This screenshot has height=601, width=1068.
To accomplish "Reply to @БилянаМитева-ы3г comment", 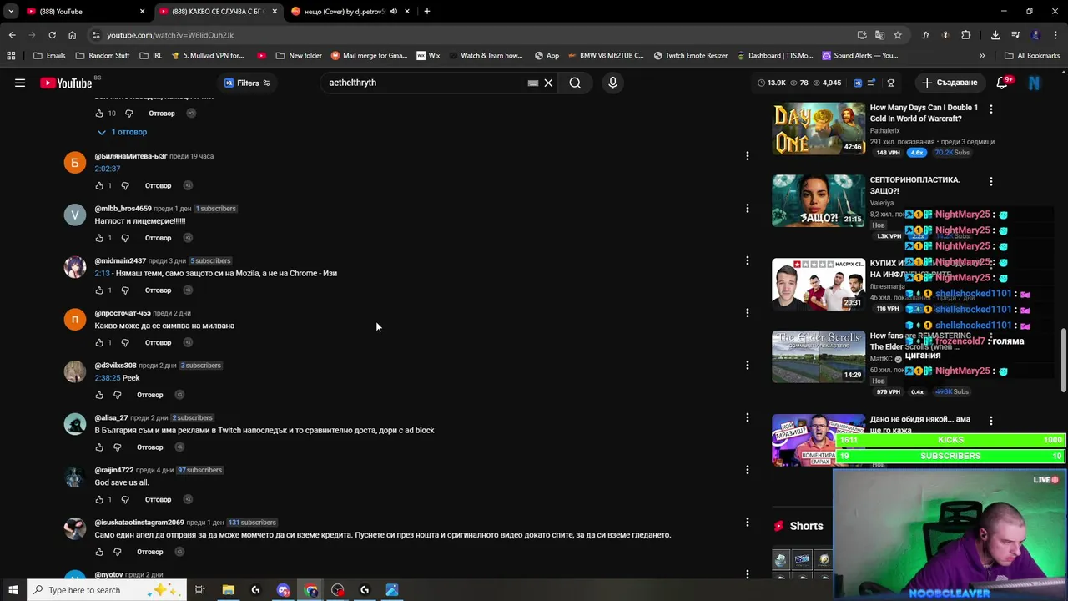I will (158, 185).
